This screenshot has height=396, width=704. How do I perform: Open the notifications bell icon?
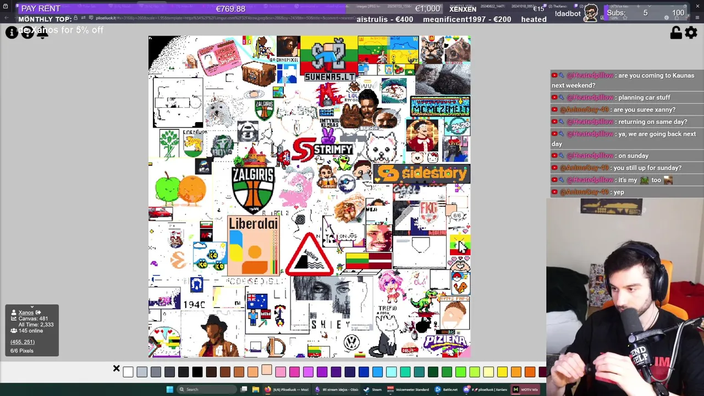click(42, 32)
